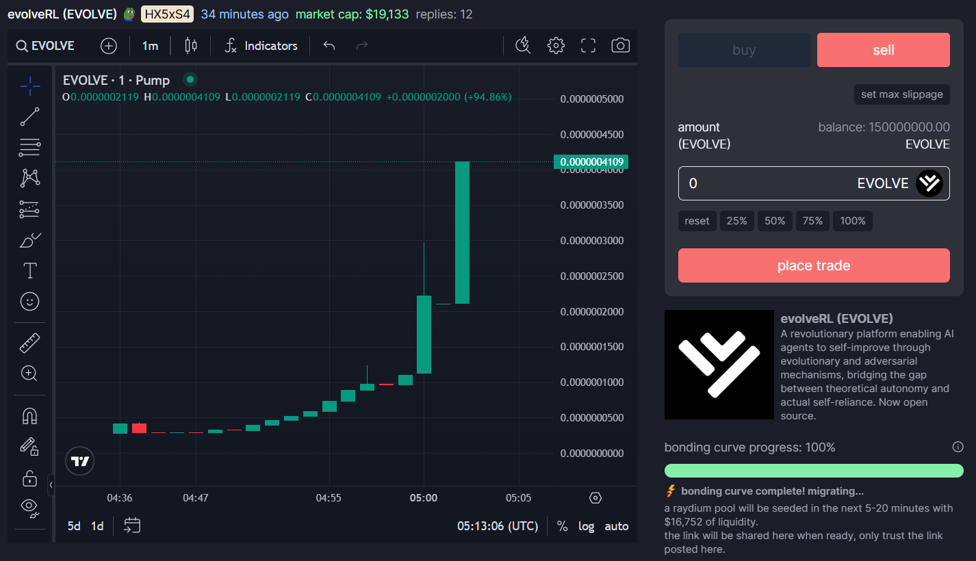The image size is (976, 561).
Task: Click the bonding curve progress bar
Action: [813, 470]
